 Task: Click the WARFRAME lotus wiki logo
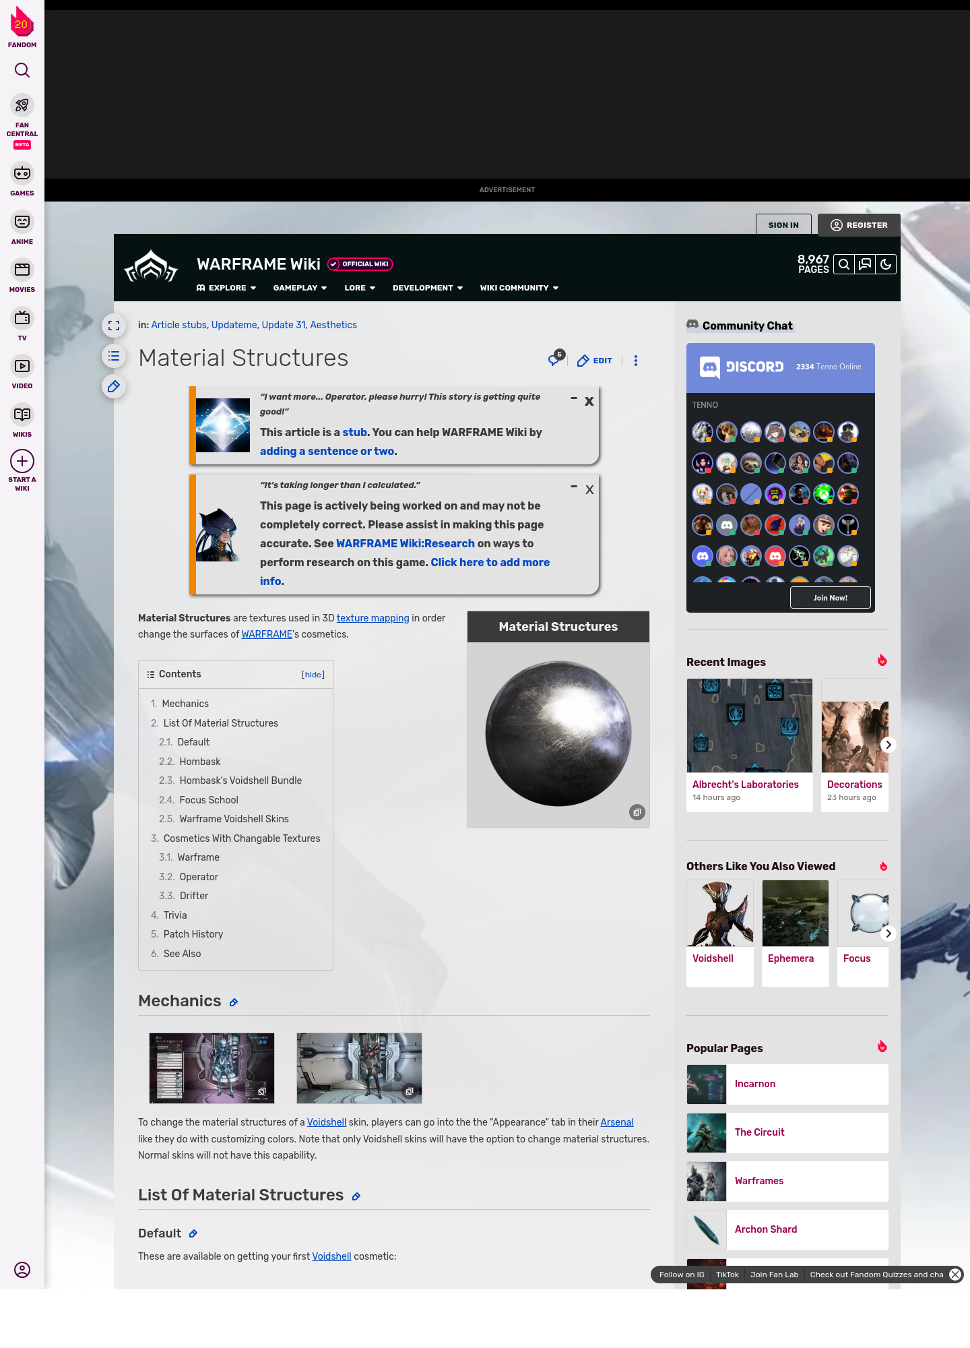coord(151,266)
